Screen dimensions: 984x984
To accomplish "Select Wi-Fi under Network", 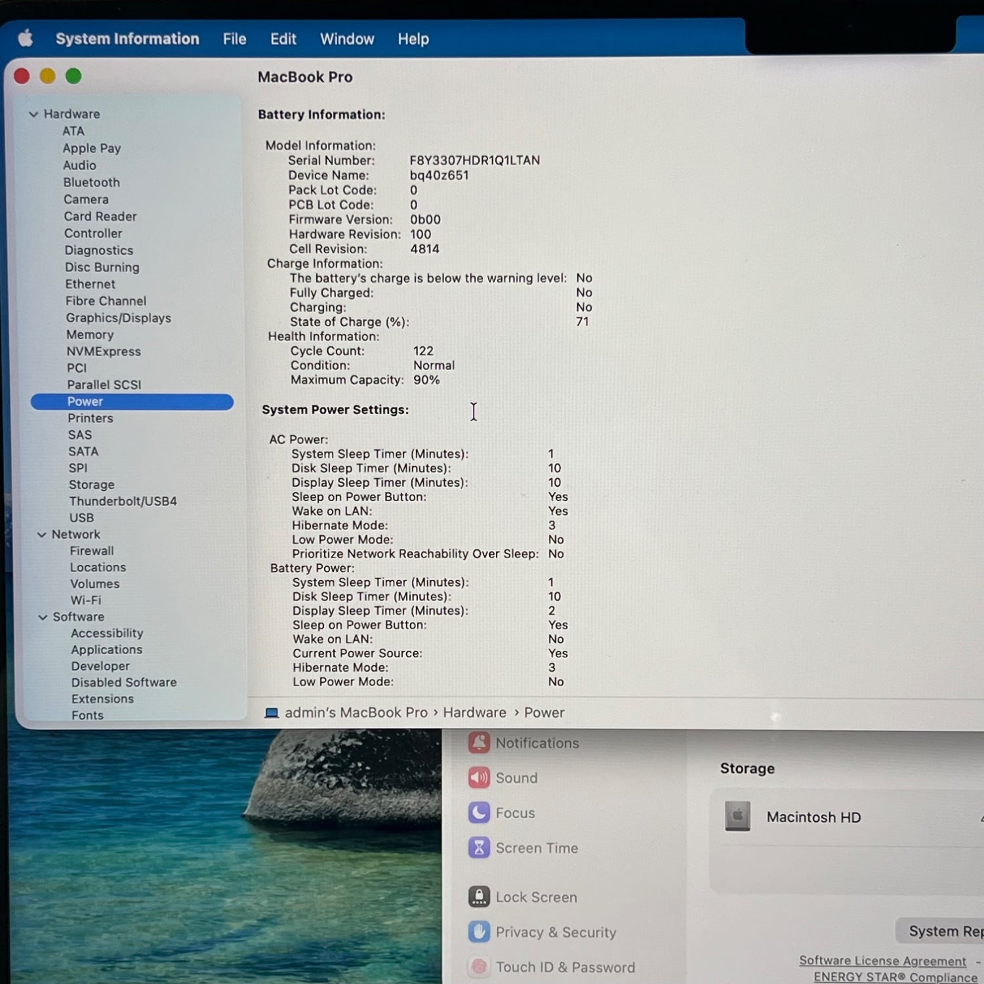I will click(86, 600).
